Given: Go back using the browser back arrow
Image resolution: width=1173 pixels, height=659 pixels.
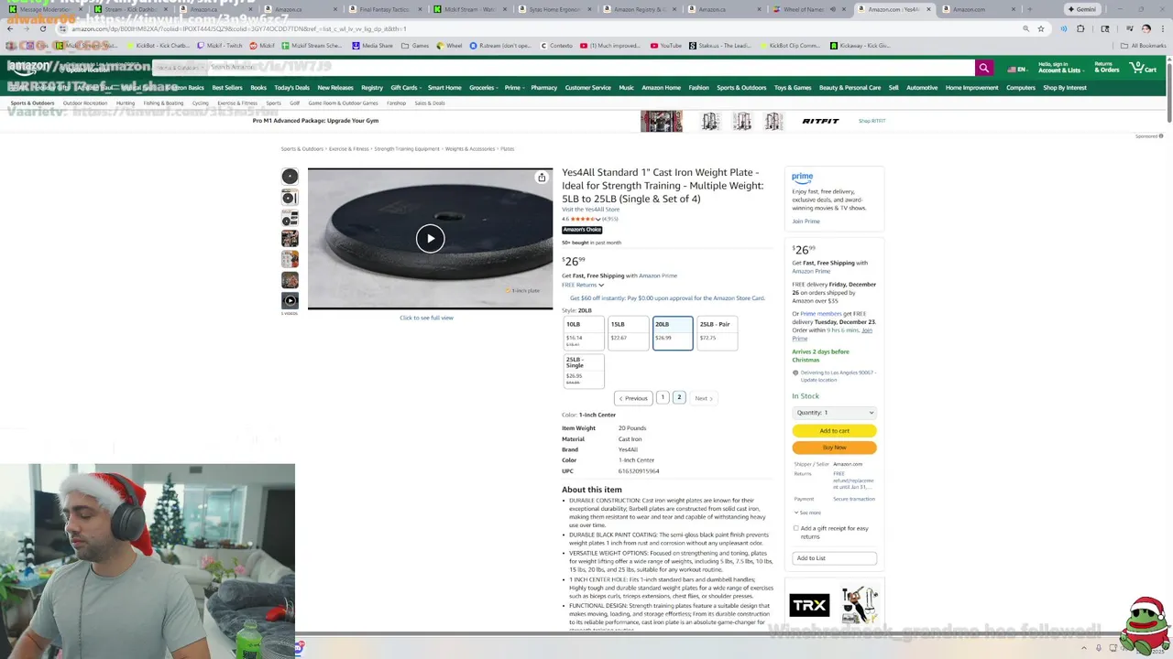Looking at the screenshot, I should click(x=10, y=28).
